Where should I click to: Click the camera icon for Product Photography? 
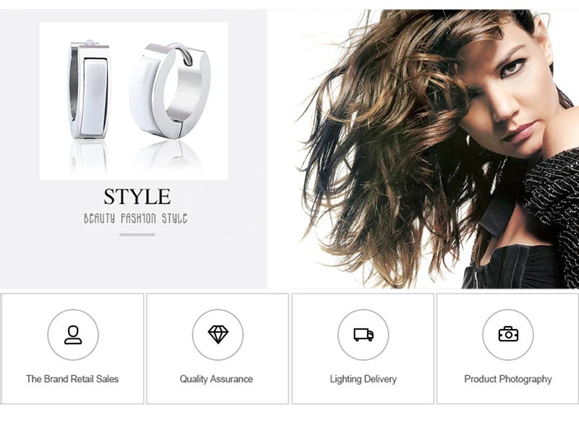click(x=508, y=335)
